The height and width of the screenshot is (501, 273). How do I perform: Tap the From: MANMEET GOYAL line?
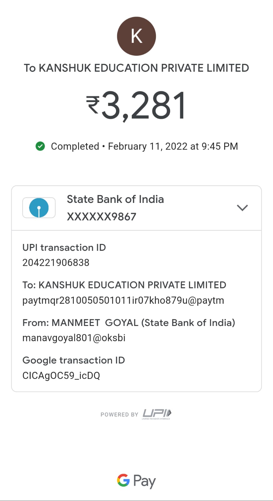coord(129,323)
